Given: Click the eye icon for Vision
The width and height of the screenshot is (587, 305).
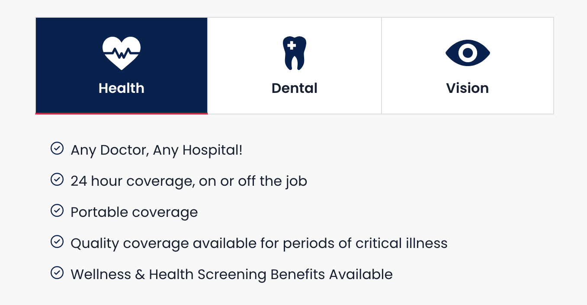Looking at the screenshot, I should [468, 53].
